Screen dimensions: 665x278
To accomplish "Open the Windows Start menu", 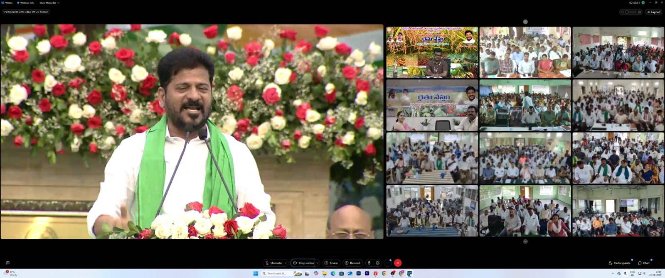I will [256, 273].
